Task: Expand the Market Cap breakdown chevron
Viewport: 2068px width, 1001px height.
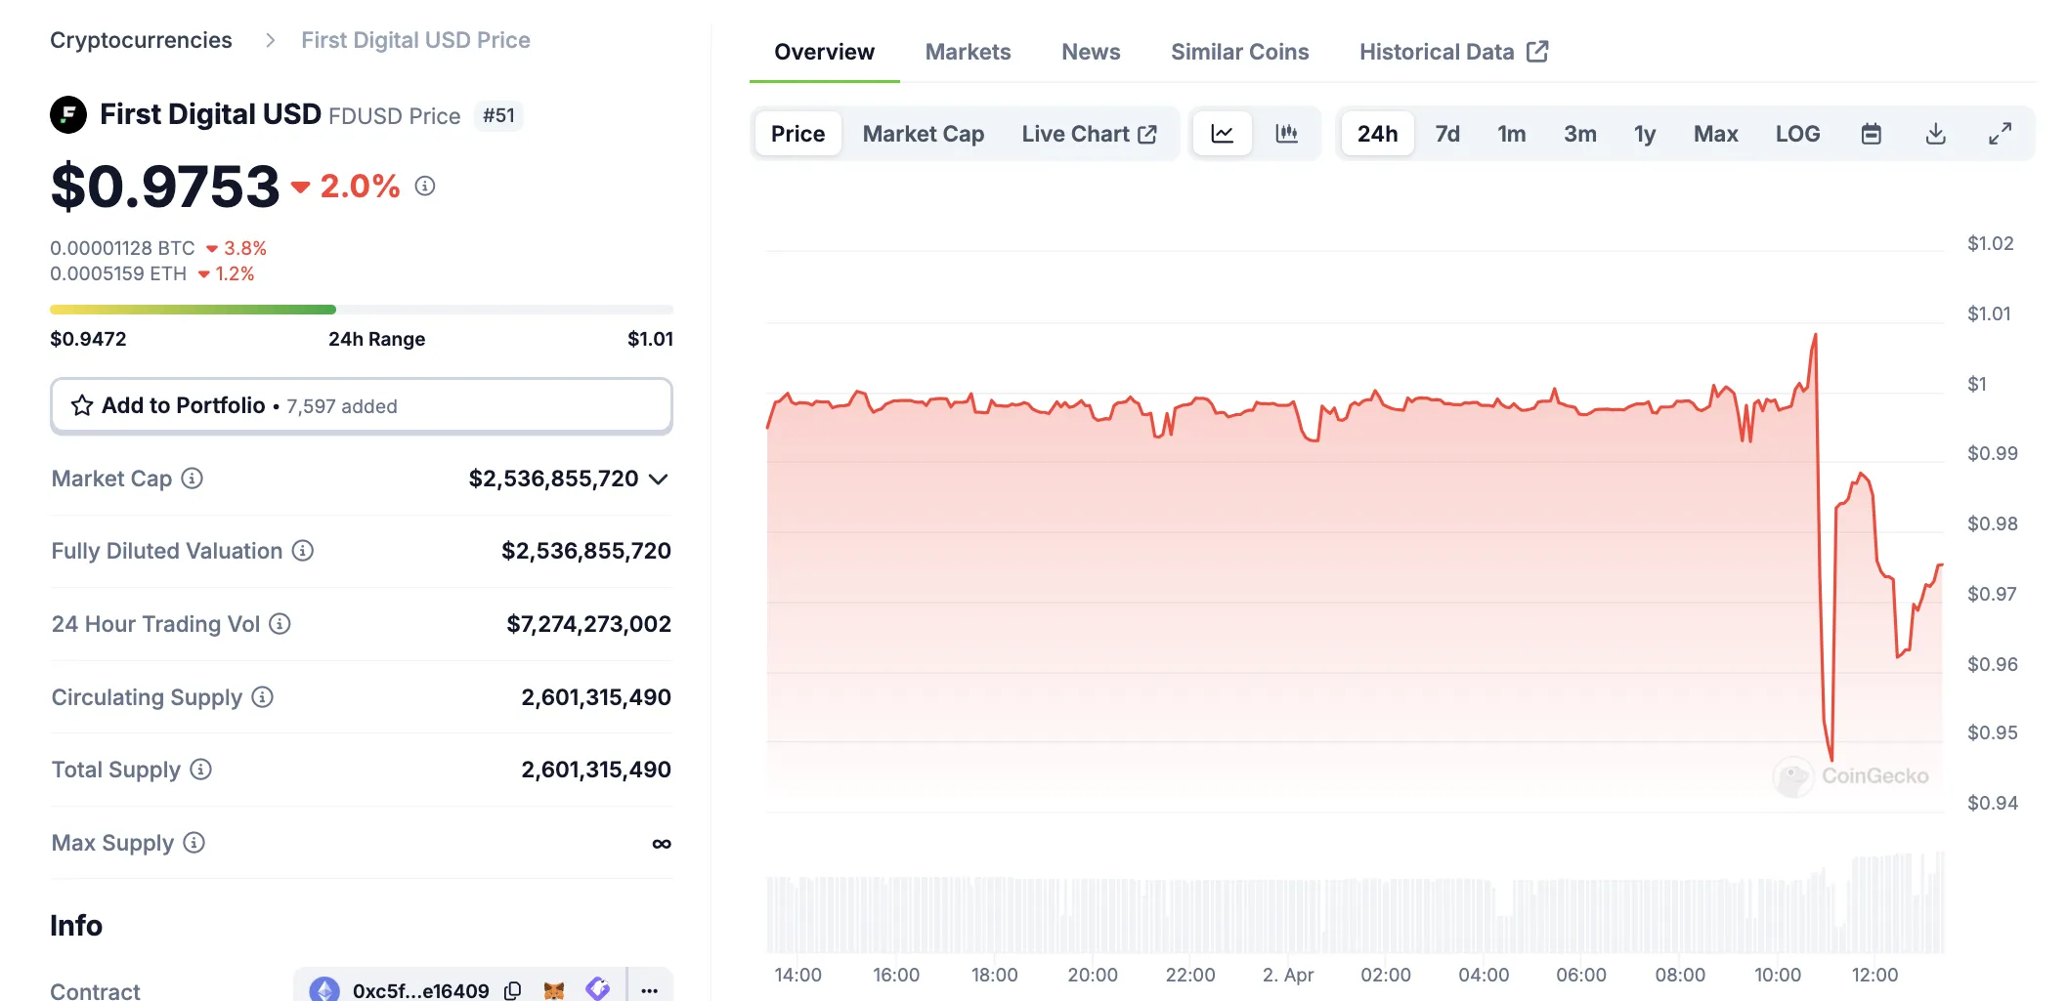Action: (x=660, y=480)
